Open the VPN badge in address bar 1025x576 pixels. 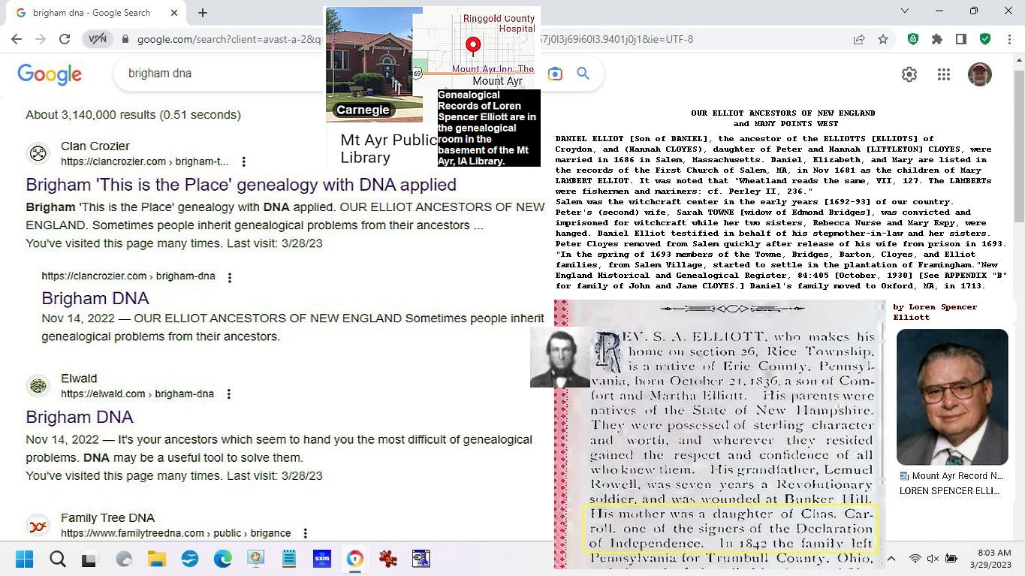[98, 39]
